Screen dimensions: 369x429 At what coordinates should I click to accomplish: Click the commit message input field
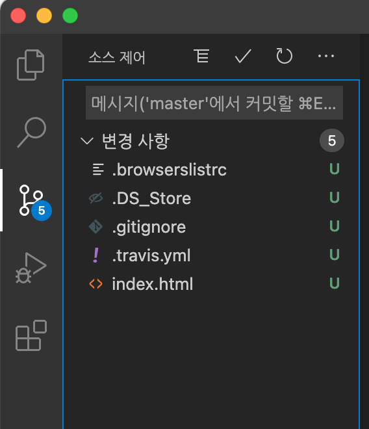coord(214,103)
